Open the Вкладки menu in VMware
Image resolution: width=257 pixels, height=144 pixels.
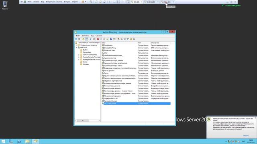67,2
